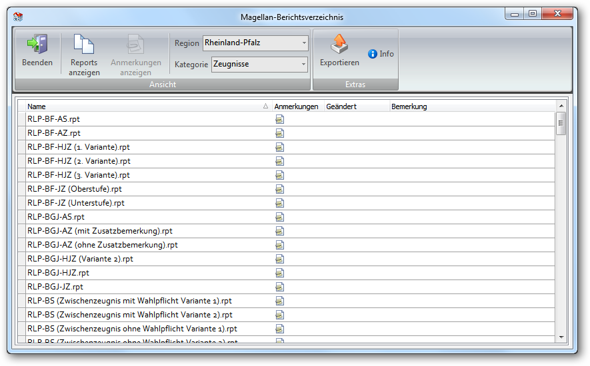
Task: Open the Kategorie dropdown showing Zeugnisse
Action: click(259, 65)
